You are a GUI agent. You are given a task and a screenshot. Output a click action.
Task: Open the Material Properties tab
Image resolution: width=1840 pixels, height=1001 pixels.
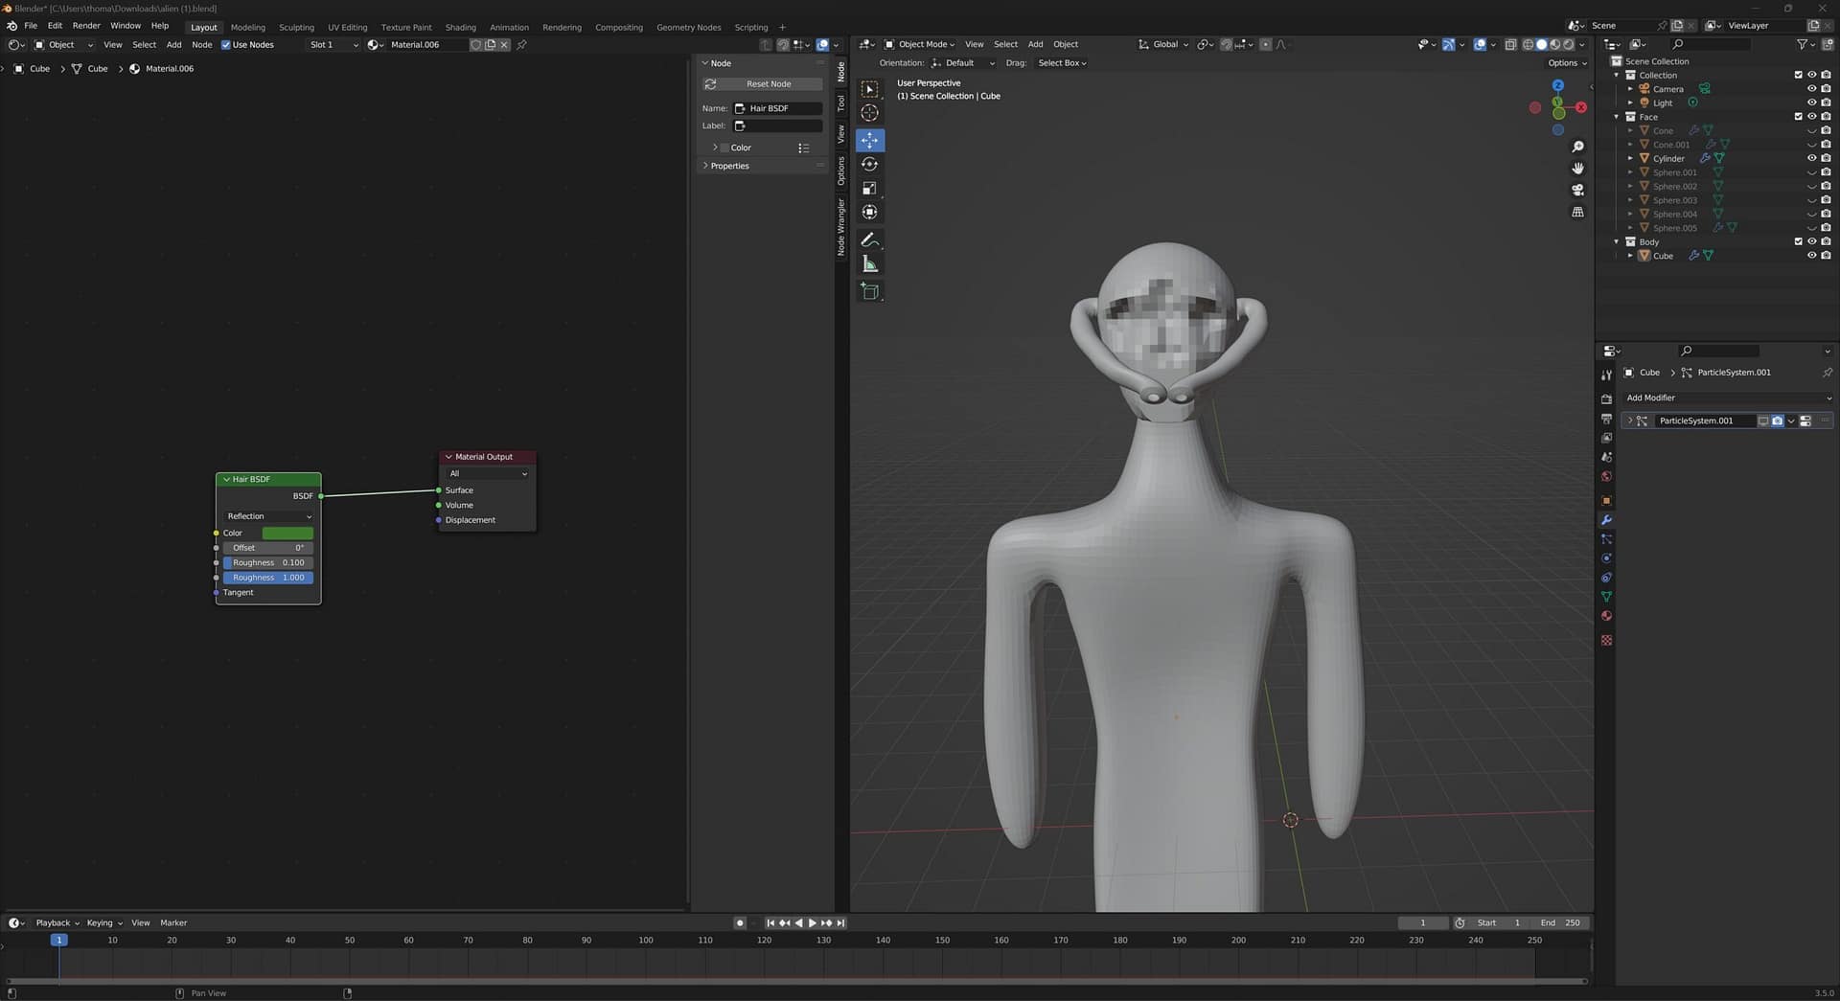tap(1606, 616)
